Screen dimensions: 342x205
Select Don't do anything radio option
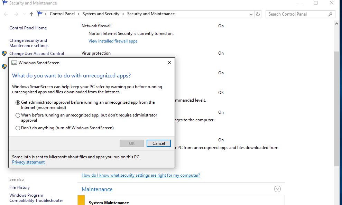(18, 128)
